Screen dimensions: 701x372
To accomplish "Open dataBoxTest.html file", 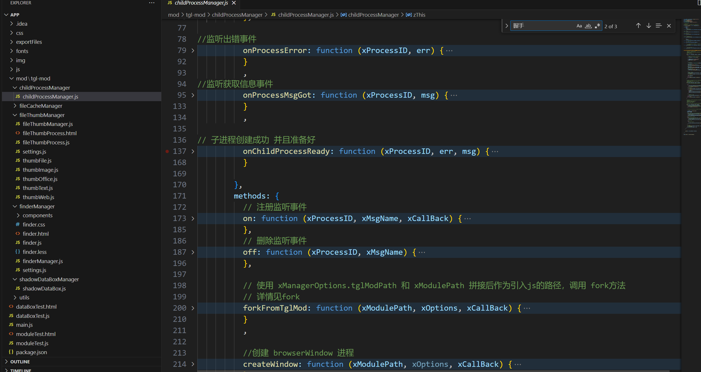I will (x=36, y=307).
